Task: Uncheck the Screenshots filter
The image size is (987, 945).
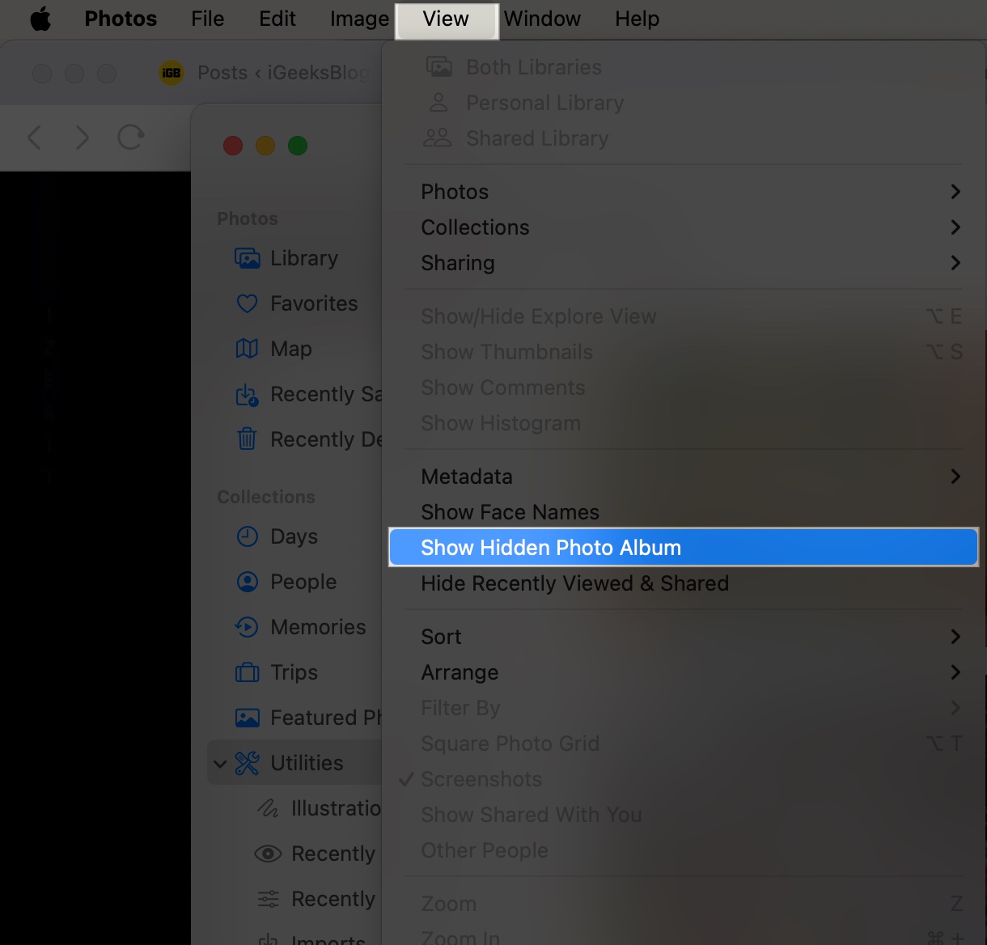Action: [481, 779]
